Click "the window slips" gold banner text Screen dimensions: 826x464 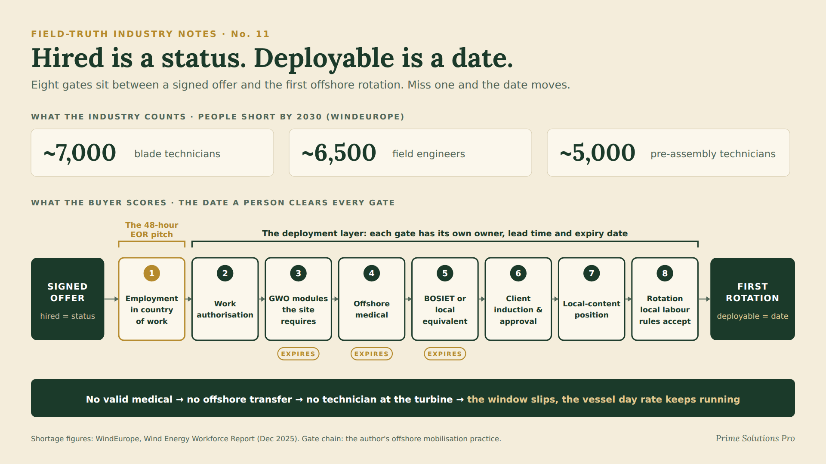pyautogui.click(x=603, y=400)
